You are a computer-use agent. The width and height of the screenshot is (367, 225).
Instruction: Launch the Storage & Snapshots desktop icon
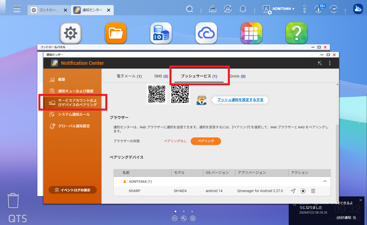click(161, 33)
